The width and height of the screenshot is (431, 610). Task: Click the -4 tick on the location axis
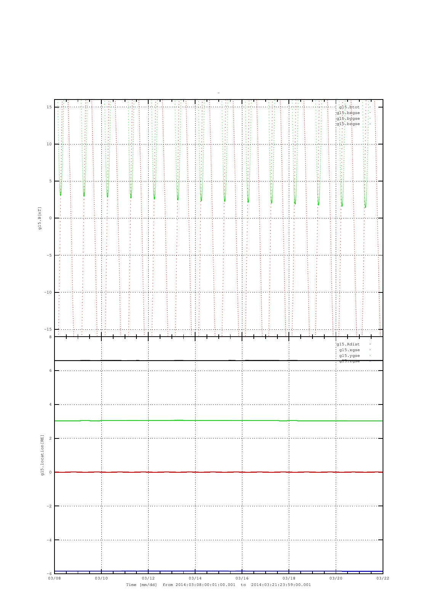(x=49, y=540)
